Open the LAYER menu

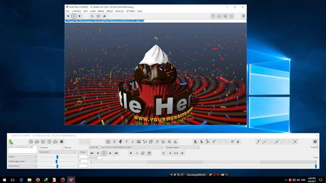pos(93,11)
